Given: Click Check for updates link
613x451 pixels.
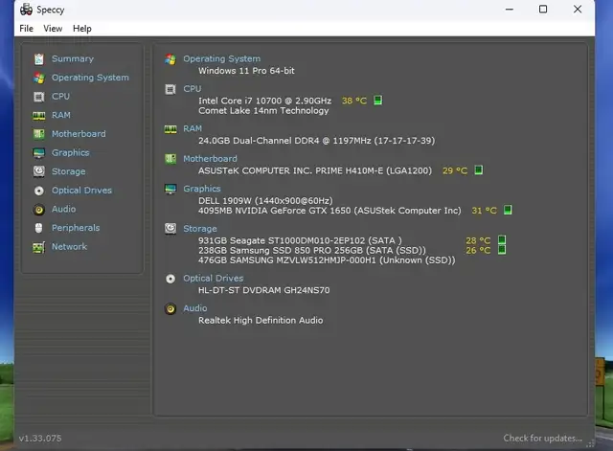Looking at the screenshot, I should pyautogui.click(x=543, y=439).
